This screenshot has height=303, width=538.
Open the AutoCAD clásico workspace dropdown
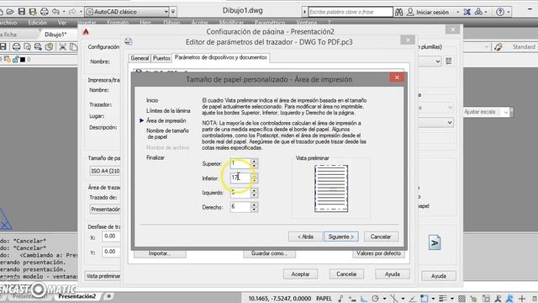[x=127, y=12]
